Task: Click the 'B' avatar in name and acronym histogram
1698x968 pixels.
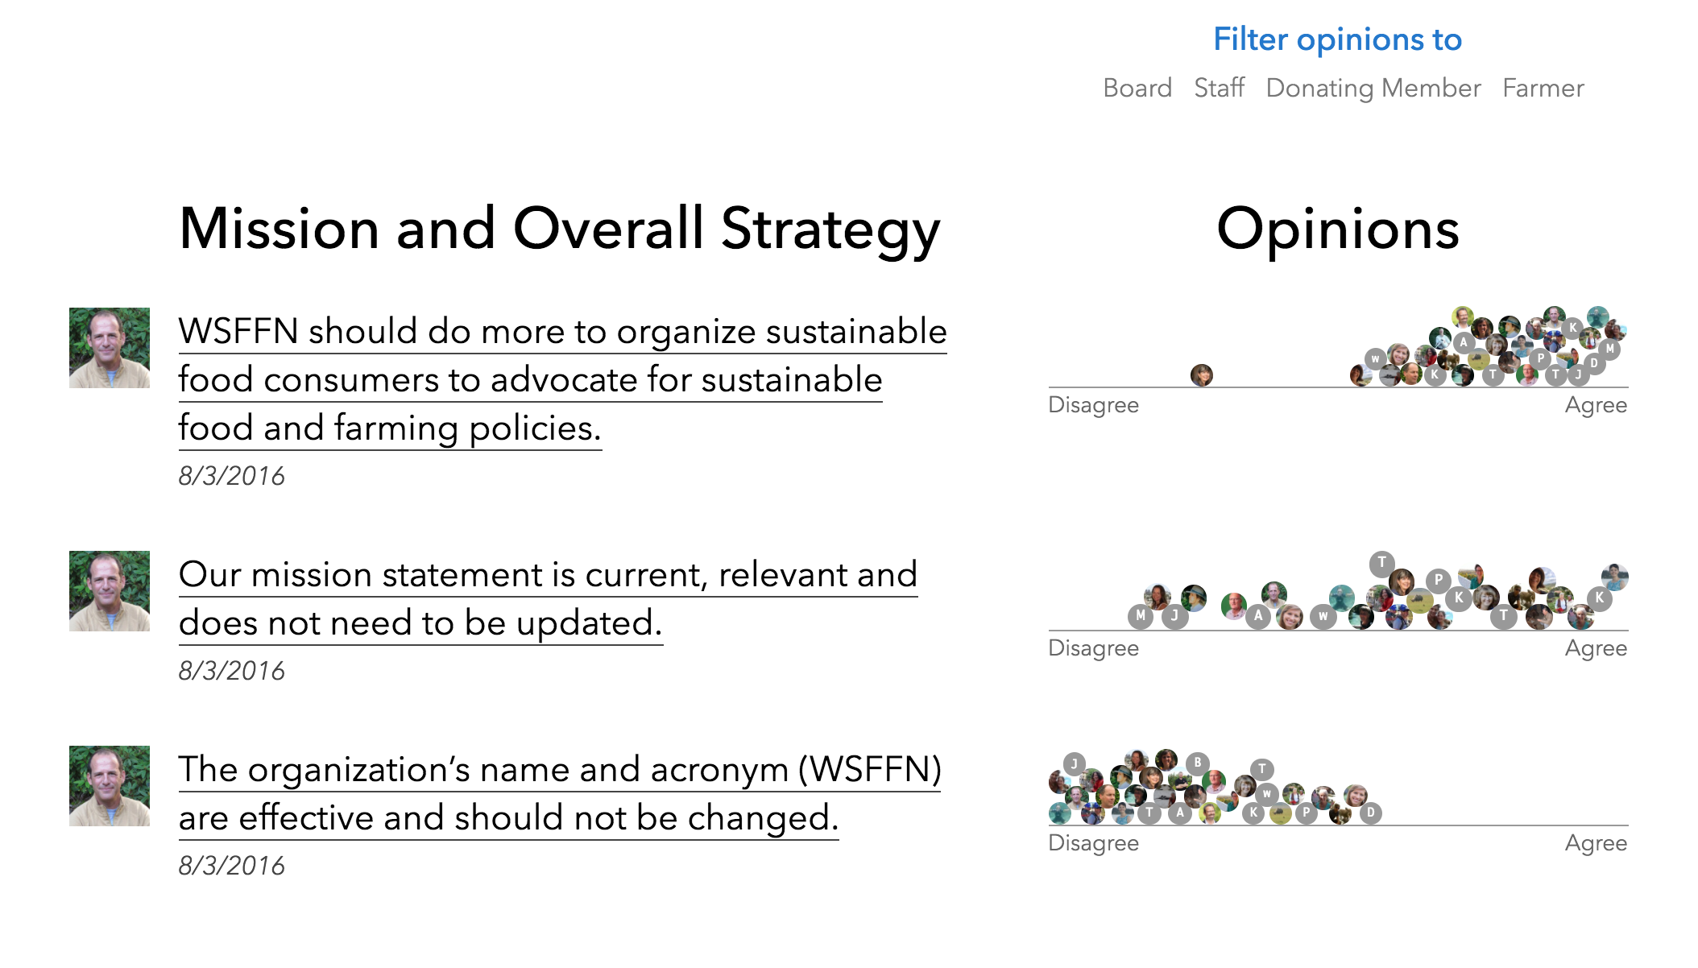Action: pyautogui.click(x=1198, y=763)
